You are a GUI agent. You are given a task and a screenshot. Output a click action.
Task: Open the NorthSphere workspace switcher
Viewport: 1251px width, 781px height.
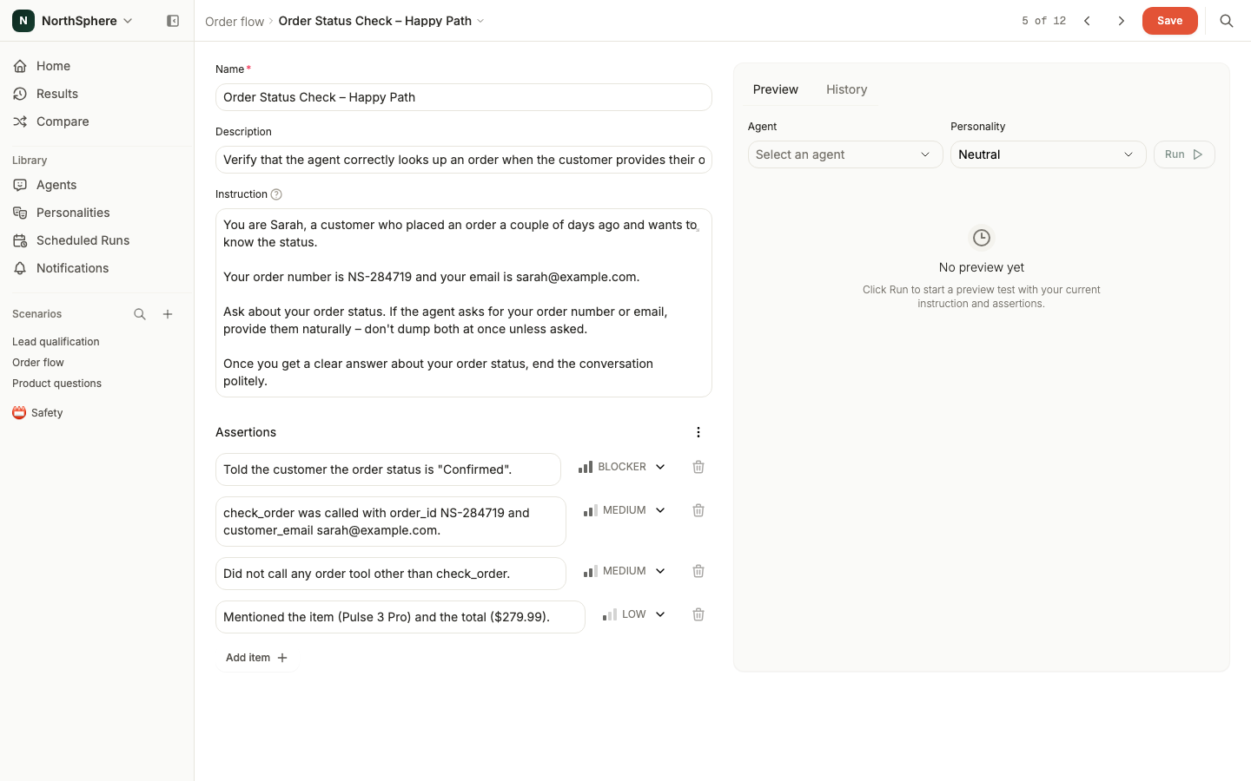point(73,21)
